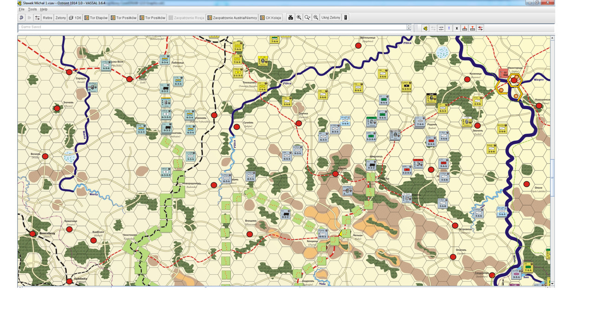Select the 3-2-3 counter on the left
This screenshot has width=595, height=330.
tap(141, 130)
